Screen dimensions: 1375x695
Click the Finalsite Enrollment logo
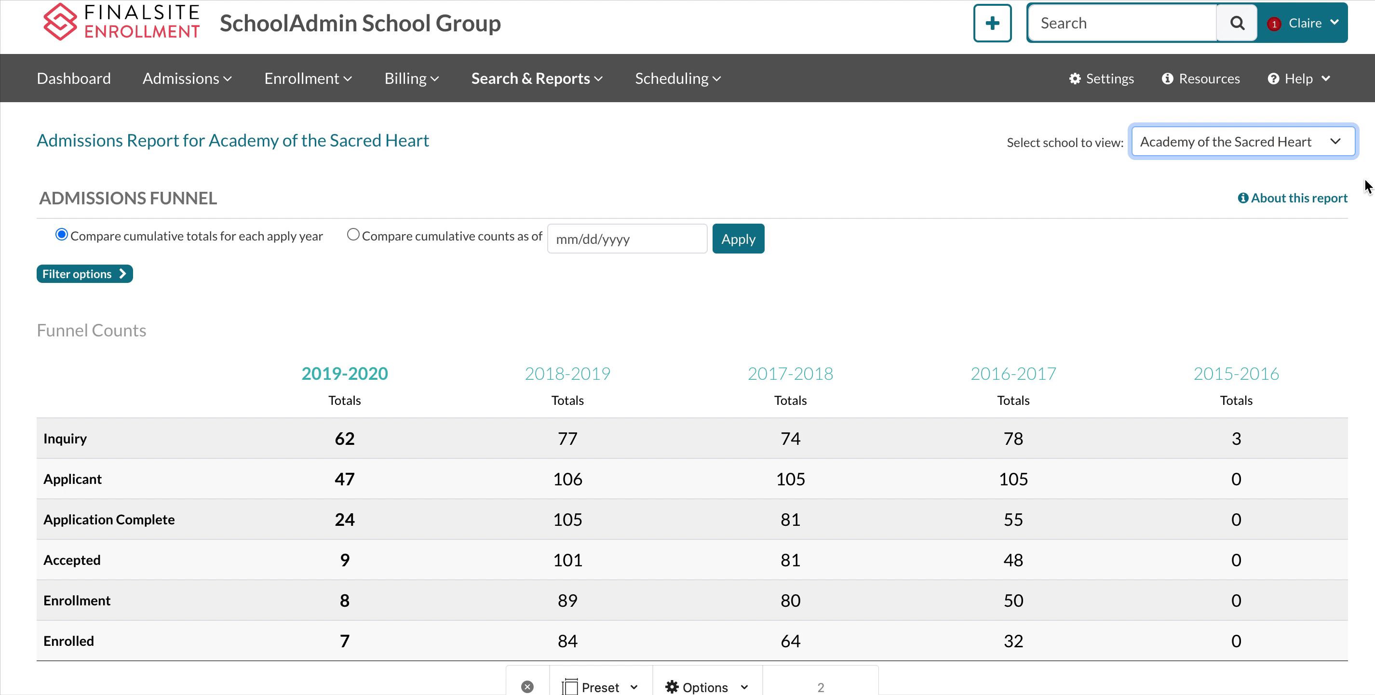click(121, 22)
